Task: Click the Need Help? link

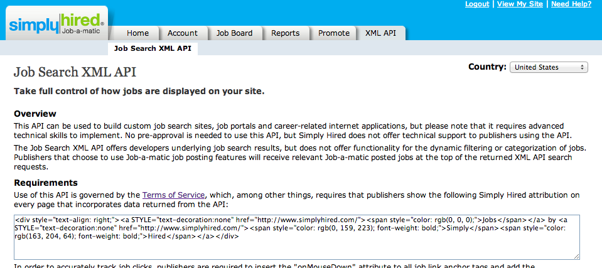Action: [x=571, y=4]
